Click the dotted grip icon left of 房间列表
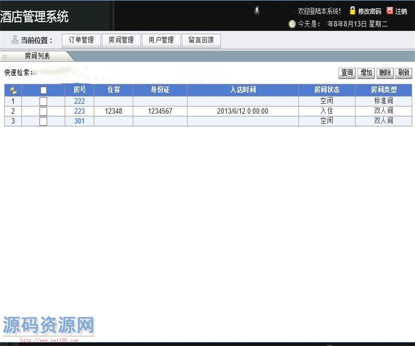Image resolution: width=415 pixels, height=346 pixels. [5, 57]
